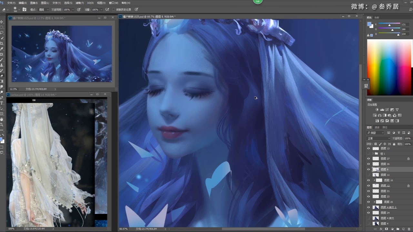Select layer 图层 16

point(388,180)
